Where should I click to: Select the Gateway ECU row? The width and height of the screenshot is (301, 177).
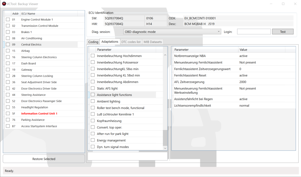[x=27, y=70]
